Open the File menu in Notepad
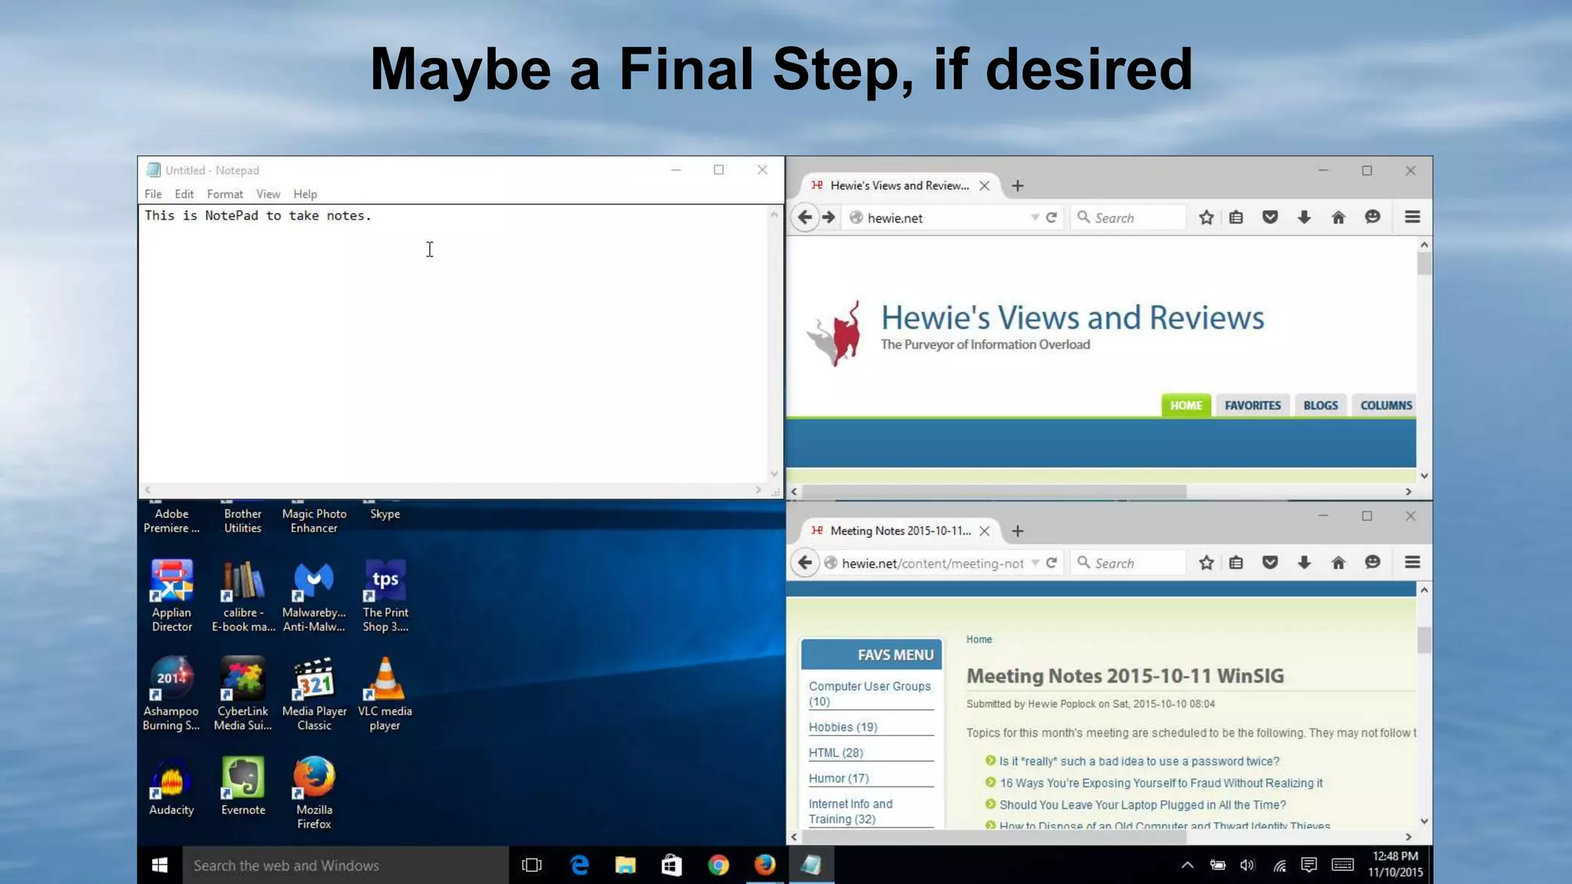Image resolution: width=1572 pixels, height=884 pixels. [x=153, y=194]
